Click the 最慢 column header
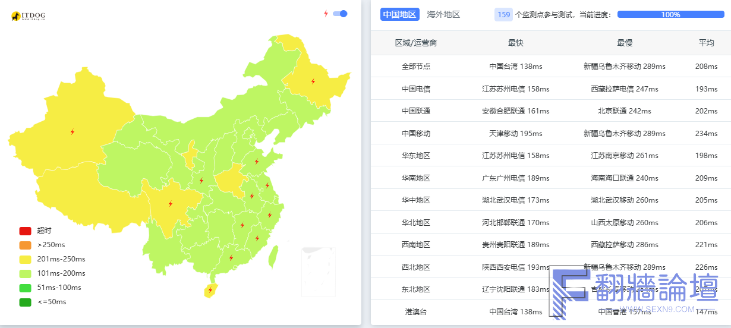731x328 pixels. [624, 43]
